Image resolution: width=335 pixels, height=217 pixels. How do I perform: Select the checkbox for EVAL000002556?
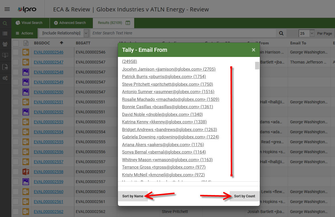coord(16,152)
